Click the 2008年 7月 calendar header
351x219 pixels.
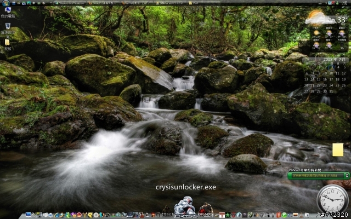tap(334, 60)
